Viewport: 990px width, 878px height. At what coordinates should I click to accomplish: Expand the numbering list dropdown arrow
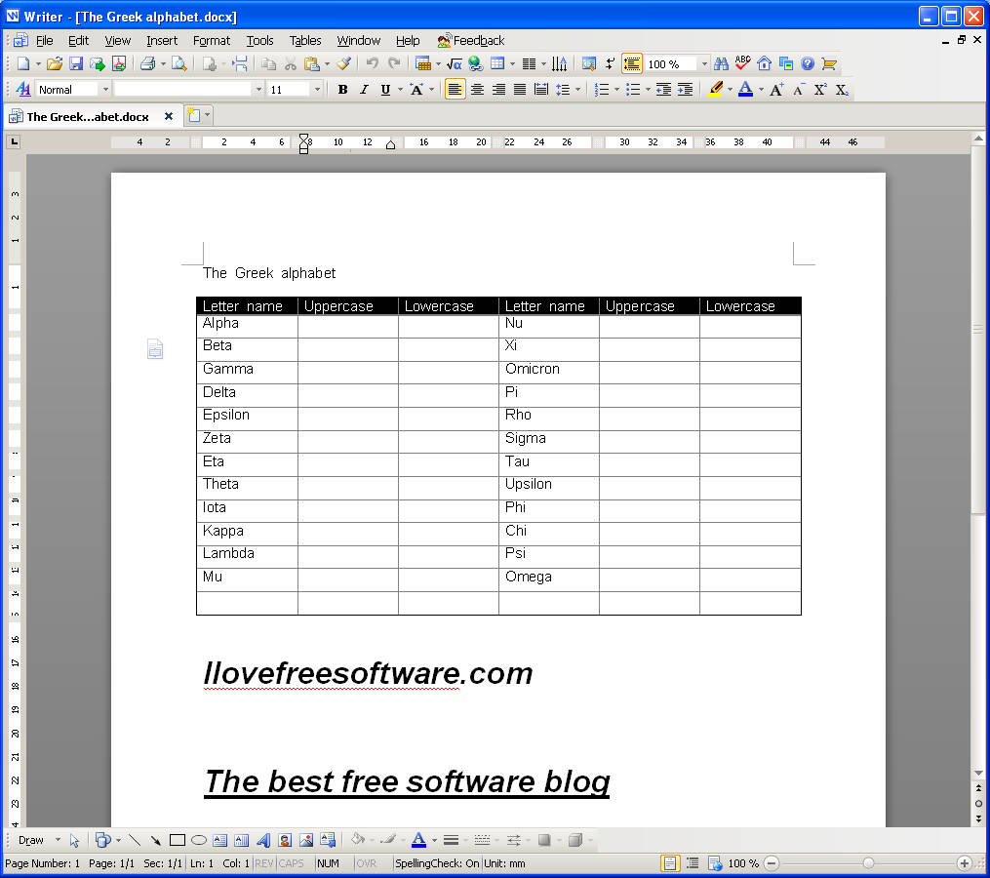coord(616,90)
